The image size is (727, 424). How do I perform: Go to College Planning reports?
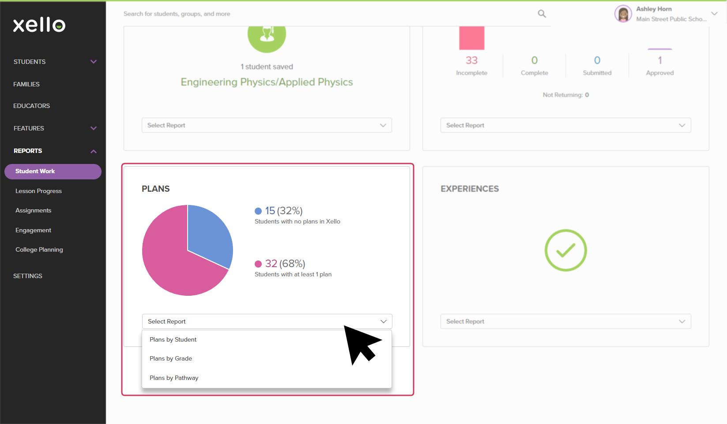39,249
